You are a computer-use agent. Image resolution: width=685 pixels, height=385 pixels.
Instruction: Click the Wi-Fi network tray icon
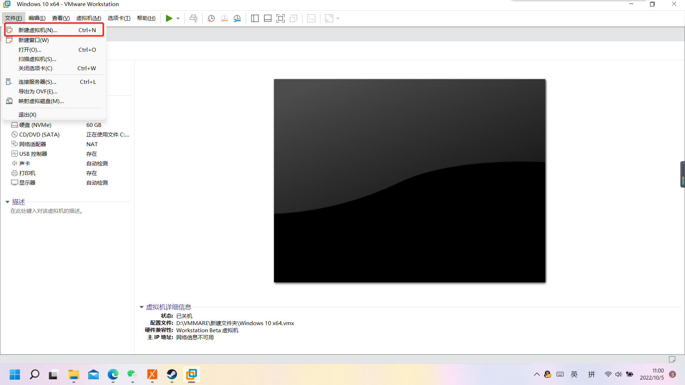608,374
